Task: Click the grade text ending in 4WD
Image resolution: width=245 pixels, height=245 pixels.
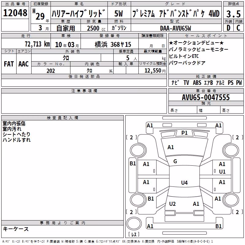Action: [x=176, y=13]
